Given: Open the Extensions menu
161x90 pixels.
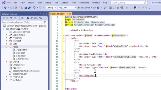Looking at the screenshot, I should point(84,3).
